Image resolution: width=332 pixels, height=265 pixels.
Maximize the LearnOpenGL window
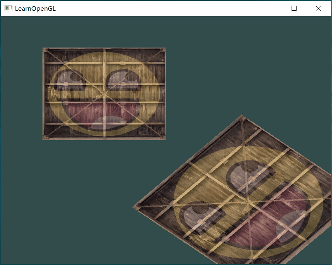click(294, 8)
